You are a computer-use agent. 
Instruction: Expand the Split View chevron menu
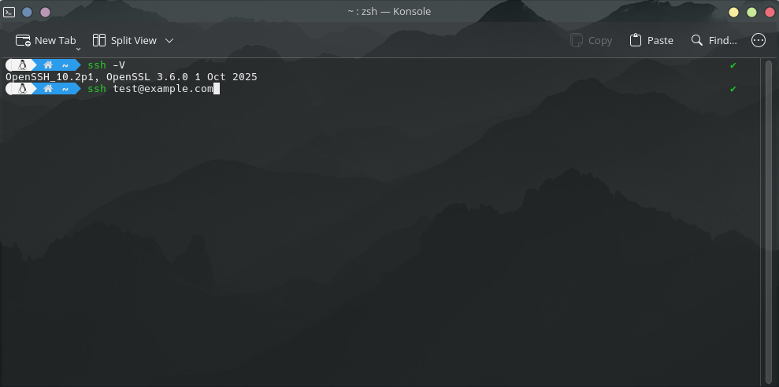tap(169, 40)
